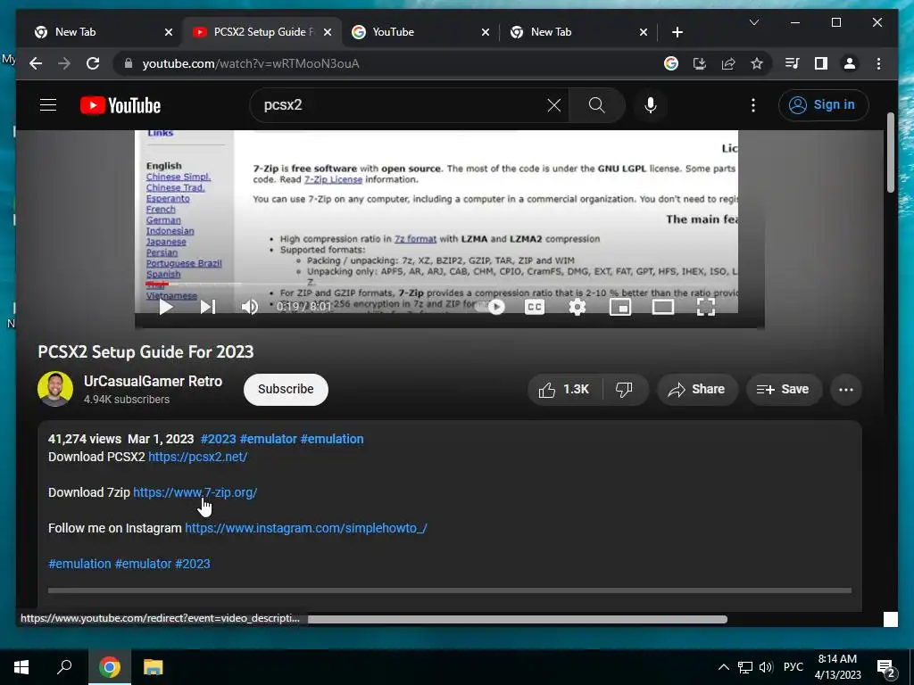Play the video
The height and width of the screenshot is (685, 914).
(166, 307)
